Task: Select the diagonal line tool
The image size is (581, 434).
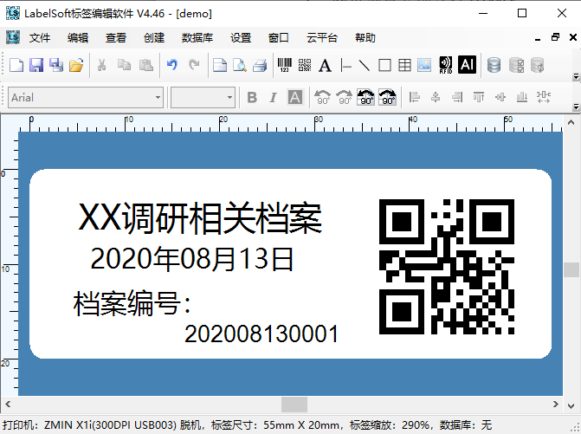Action: pyautogui.click(x=365, y=65)
